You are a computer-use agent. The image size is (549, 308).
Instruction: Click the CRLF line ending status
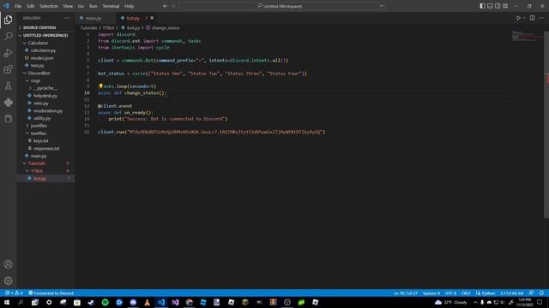click(x=466, y=293)
